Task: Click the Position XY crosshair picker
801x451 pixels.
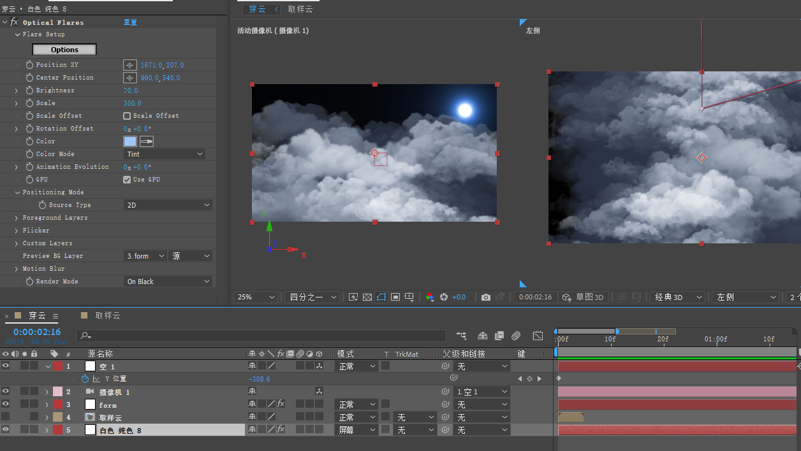Action: pyautogui.click(x=129, y=65)
